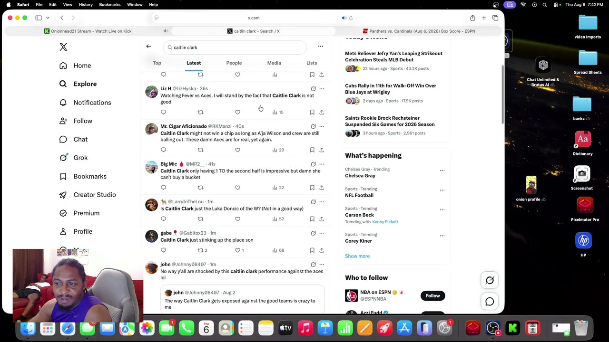The height and width of the screenshot is (342, 609).
Task: Repost Liz H's Fever vs Aces post
Action: pyautogui.click(x=200, y=112)
